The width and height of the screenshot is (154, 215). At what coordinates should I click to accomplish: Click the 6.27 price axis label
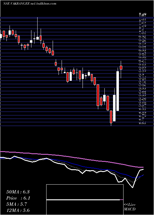click(x=142, y=61)
